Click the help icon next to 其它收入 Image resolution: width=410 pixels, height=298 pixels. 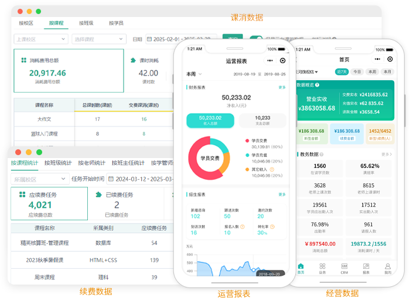(272, 169)
